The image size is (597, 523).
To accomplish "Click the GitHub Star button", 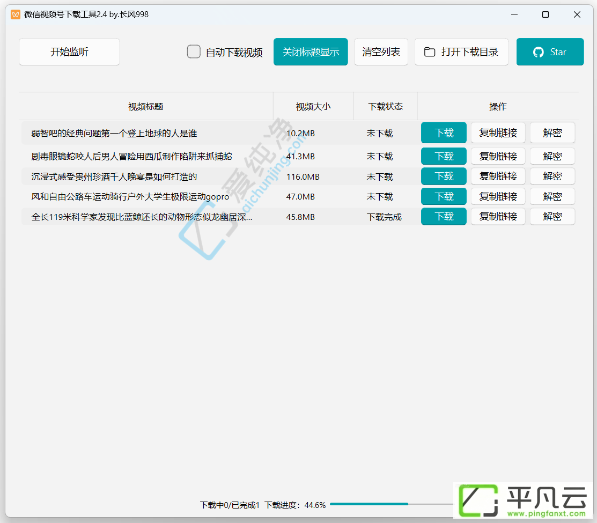I will pos(550,52).
